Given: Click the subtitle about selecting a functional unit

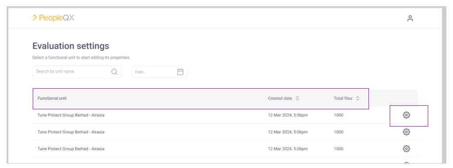Looking at the screenshot, I should (x=81, y=58).
